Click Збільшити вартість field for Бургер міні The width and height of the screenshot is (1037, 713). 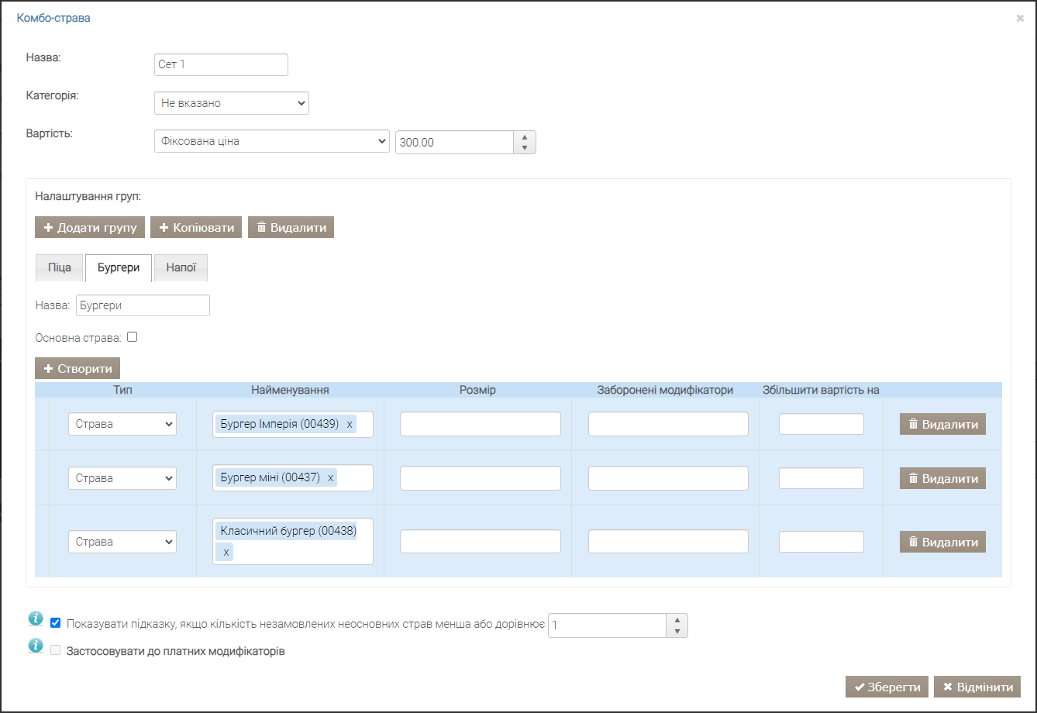click(822, 478)
